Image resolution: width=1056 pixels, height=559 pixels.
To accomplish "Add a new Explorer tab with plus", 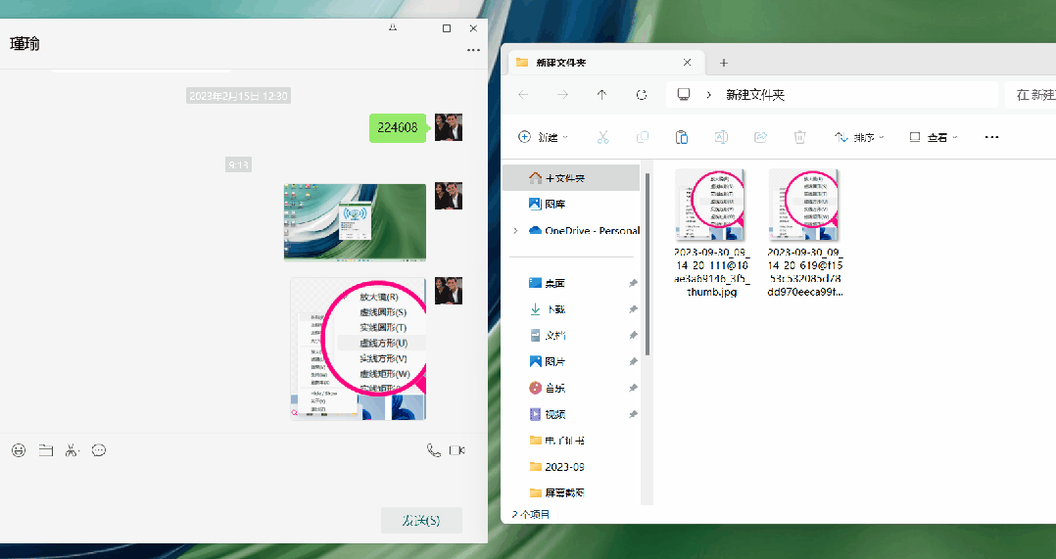I will 724,63.
